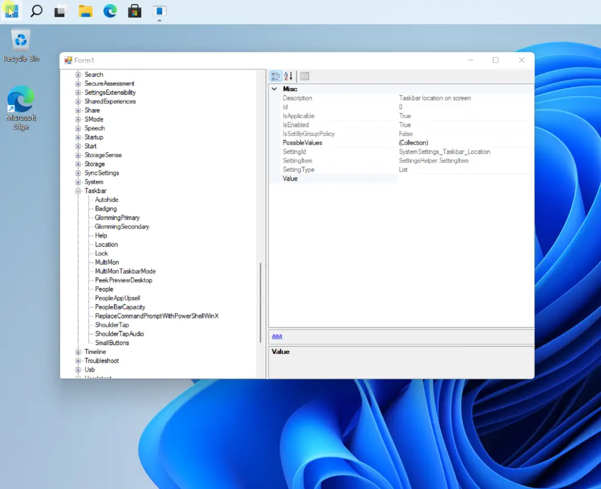Collapse the Misc category in property grid
The image size is (601, 489).
(274, 89)
